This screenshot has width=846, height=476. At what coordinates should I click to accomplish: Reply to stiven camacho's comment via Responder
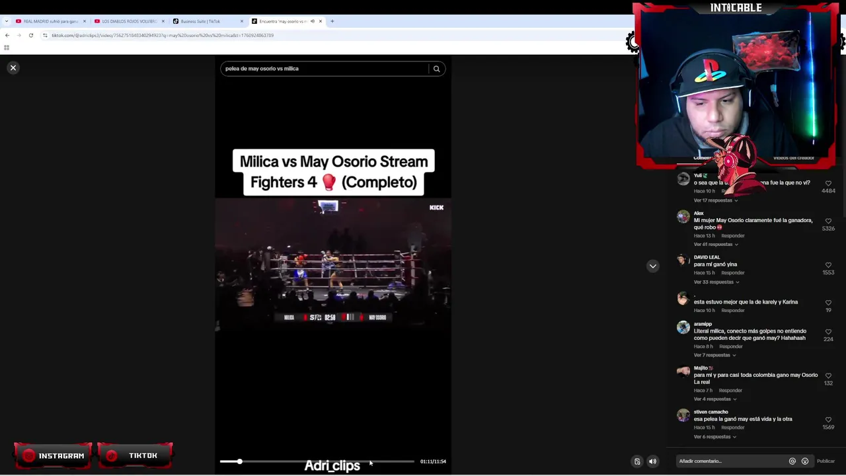coord(733,428)
